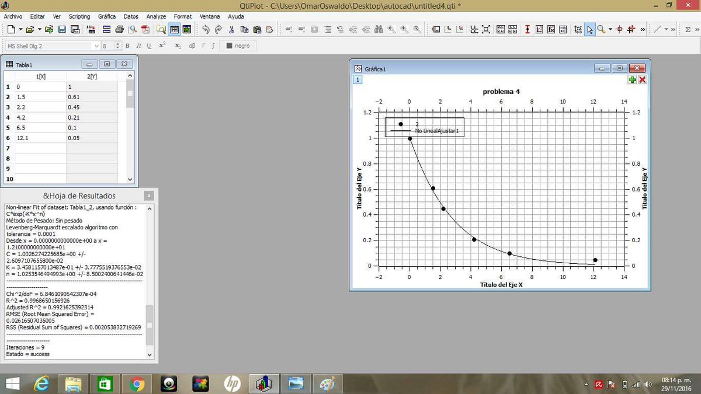Close the Hoja de Resultados panel
The width and height of the screenshot is (701, 394).
coord(150,196)
